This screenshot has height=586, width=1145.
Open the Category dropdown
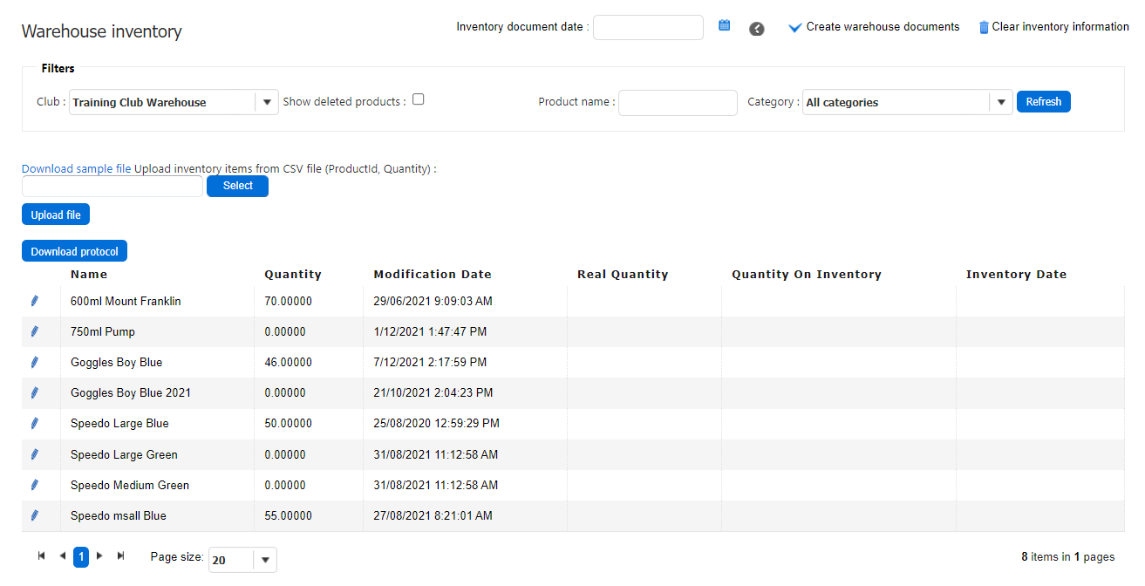click(1001, 102)
